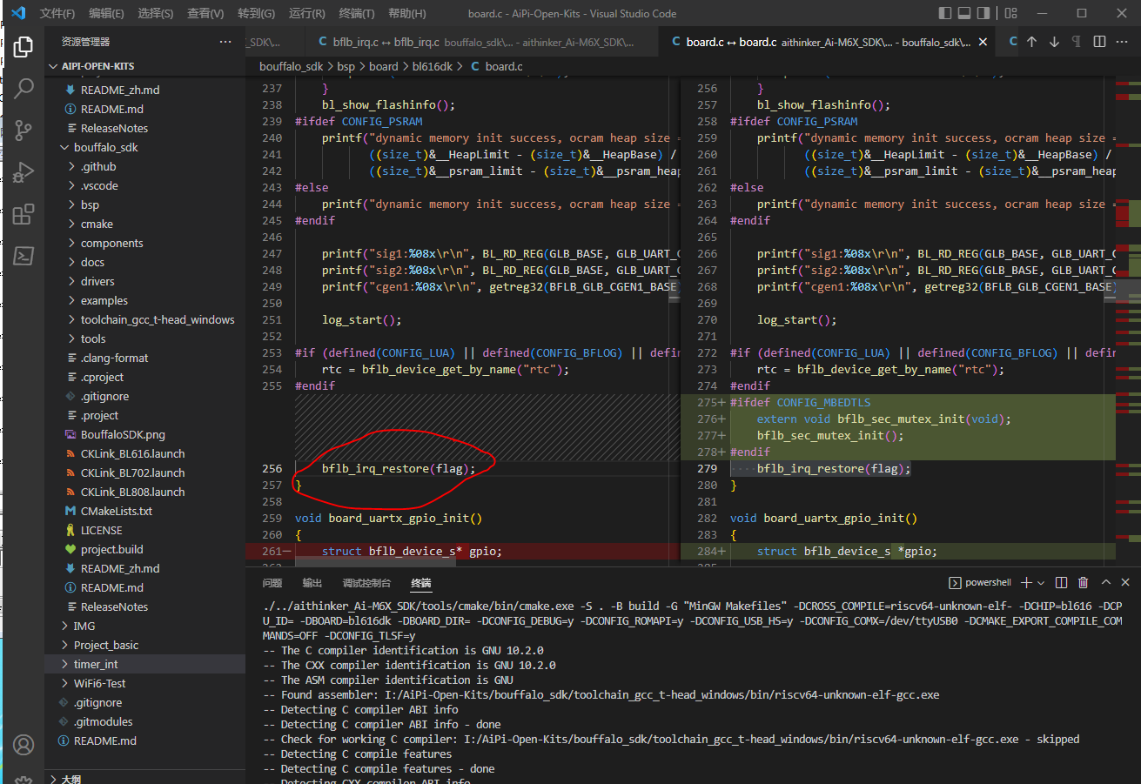This screenshot has width=1141, height=784.
Task: Open the Accounts menu icon
Action: click(23, 745)
